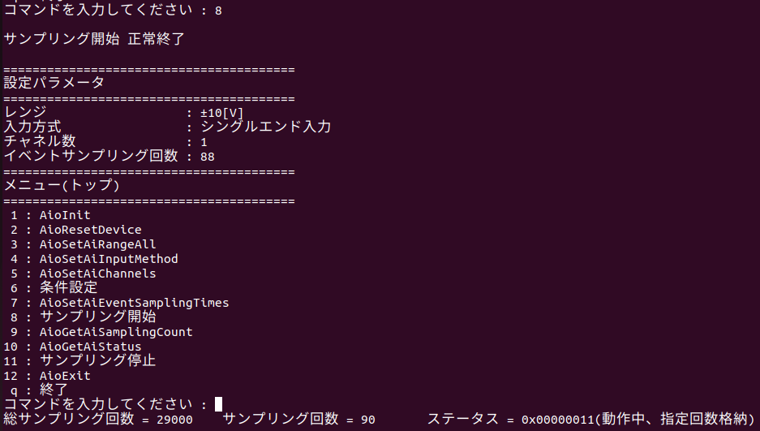Select the AioGetAiStatus entry
The width and height of the screenshot is (760, 431).
click(x=90, y=347)
